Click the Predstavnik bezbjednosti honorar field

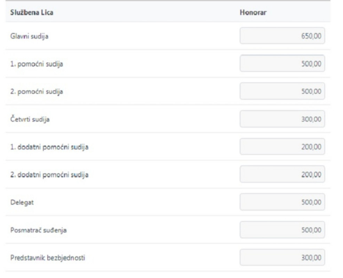click(282, 257)
